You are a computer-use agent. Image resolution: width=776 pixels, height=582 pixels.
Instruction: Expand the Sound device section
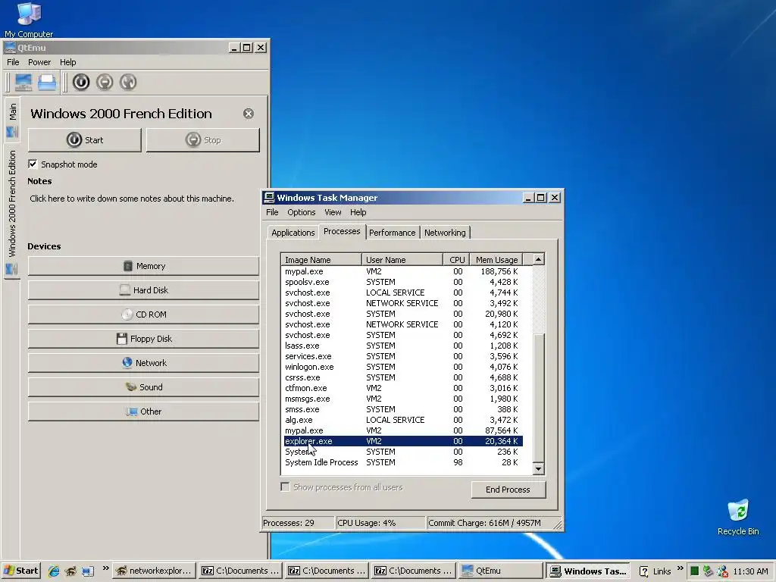point(143,387)
